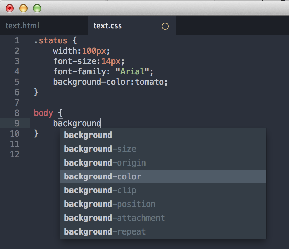Viewport: 289px width, 249px height.
Task: Place cursor in the '.status' selector
Action: (51, 41)
